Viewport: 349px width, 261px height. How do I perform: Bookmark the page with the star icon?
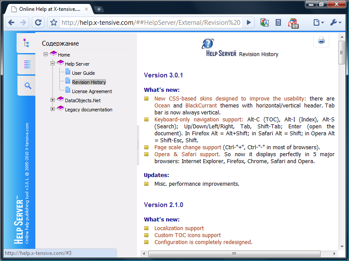click(54, 23)
